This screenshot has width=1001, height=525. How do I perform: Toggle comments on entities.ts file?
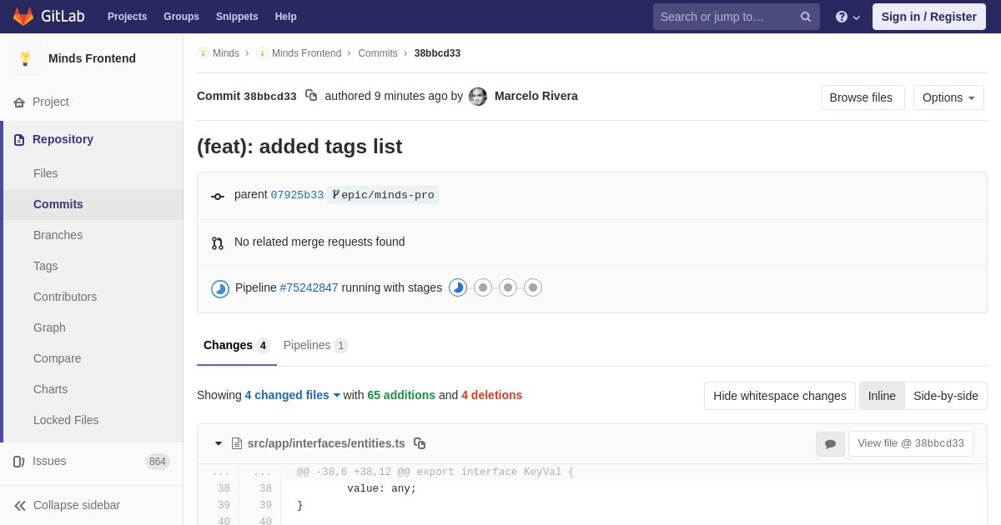pos(830,444)
